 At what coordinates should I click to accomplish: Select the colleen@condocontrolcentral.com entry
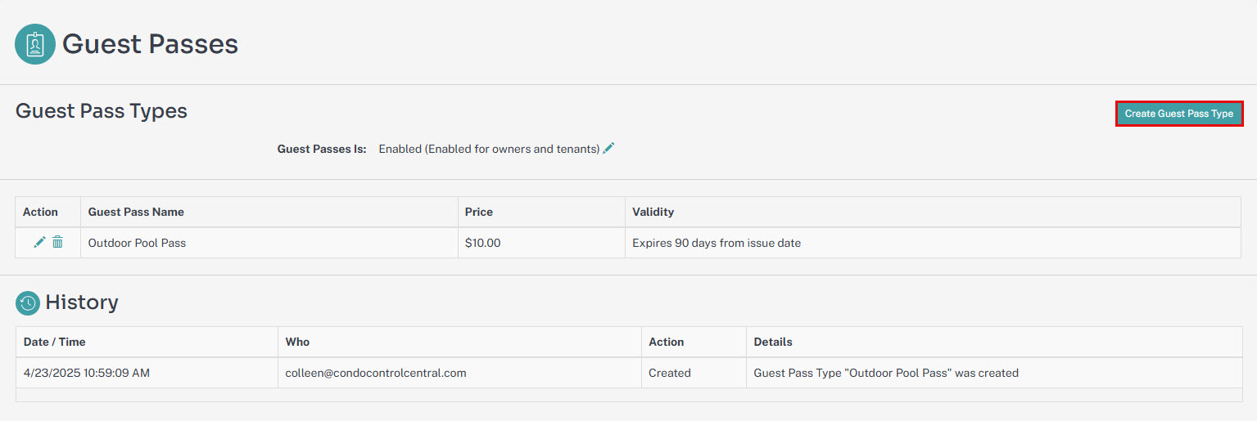(376, 373)
